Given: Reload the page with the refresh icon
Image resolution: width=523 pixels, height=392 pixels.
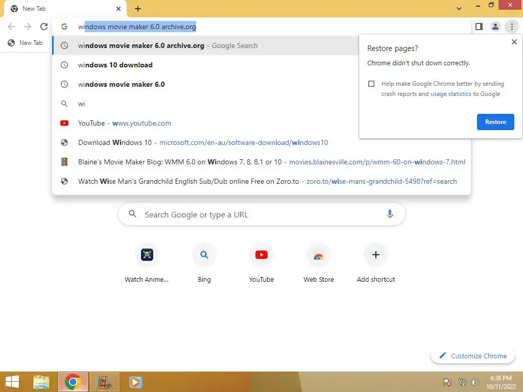Looking at the screenshot, I should pos(44,27).
